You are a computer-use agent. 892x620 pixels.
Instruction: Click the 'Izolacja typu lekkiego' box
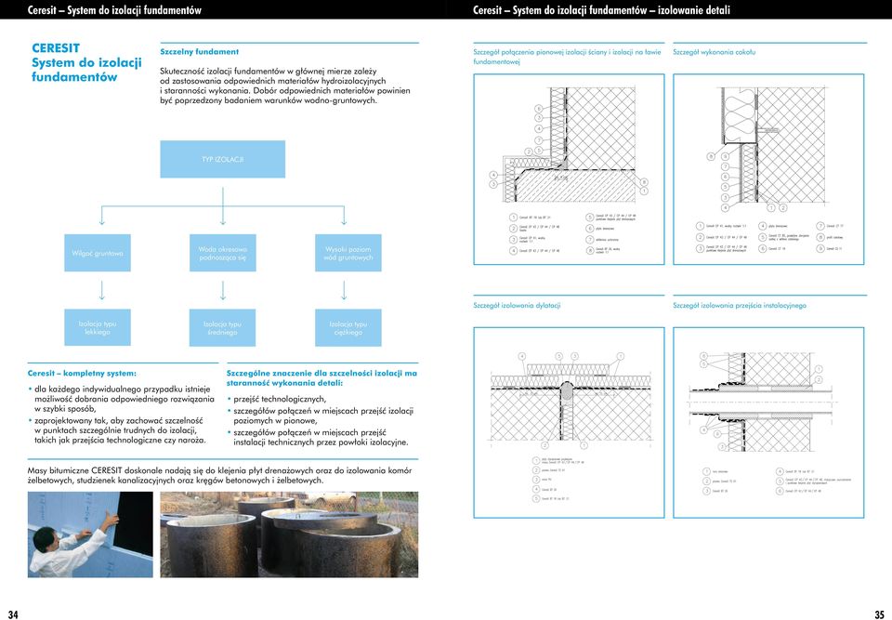[x=98, y=327]
